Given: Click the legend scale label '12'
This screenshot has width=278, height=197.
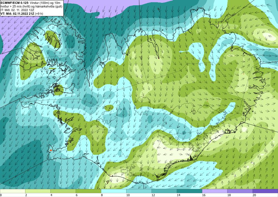Looking at the screenshot, I should [153, 195].
